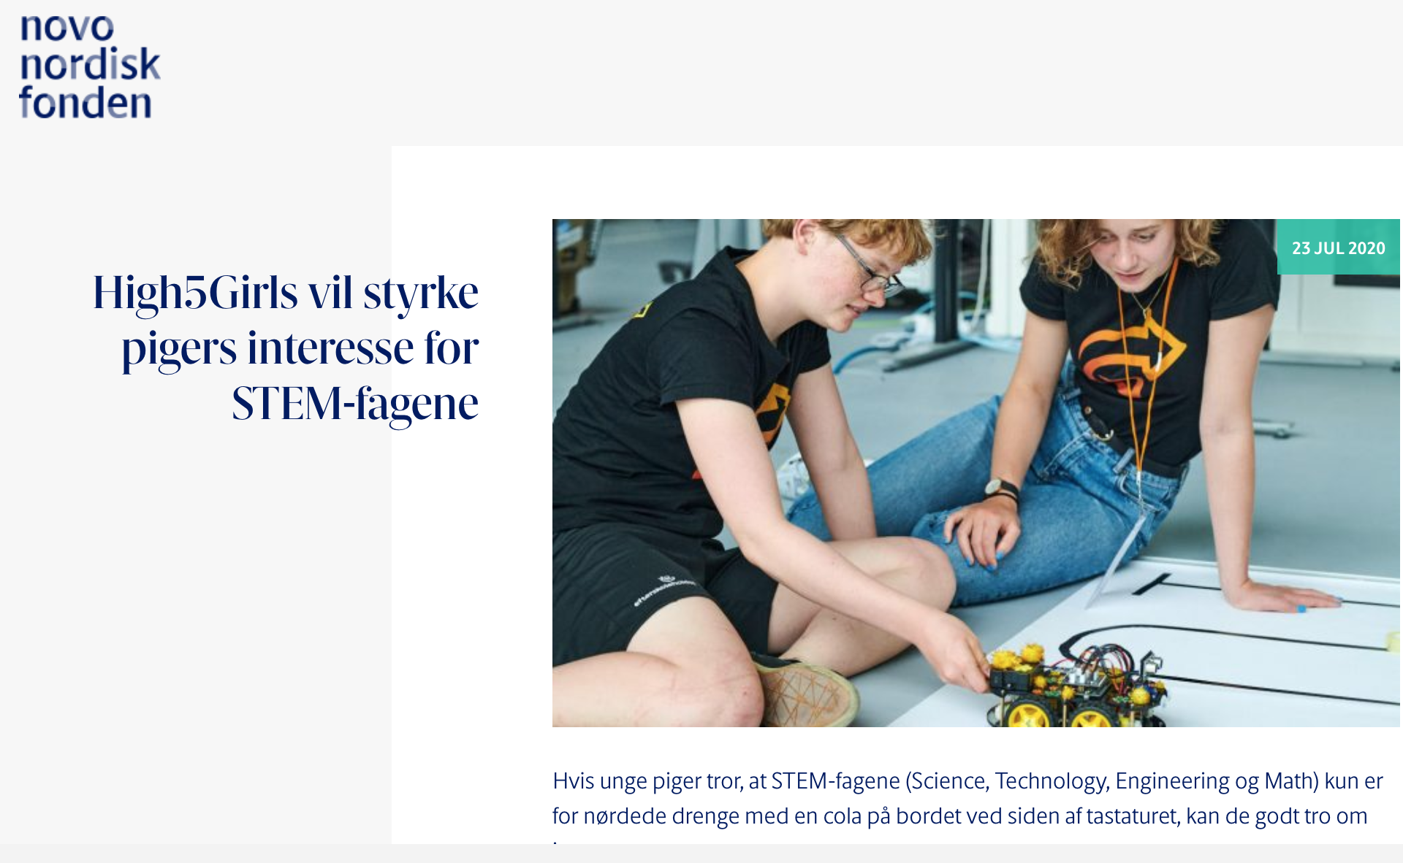1403x863 pixels.
Task: Click the paragraph line starting 'for nørdede drenge'
Action: point(959,816)
